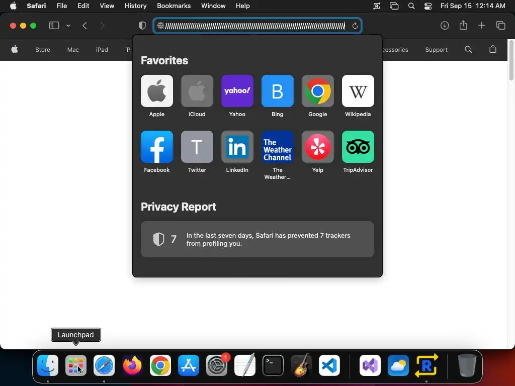Open the TripAdvisor favorite tile
Screen dimensions: 515x386
358,147
